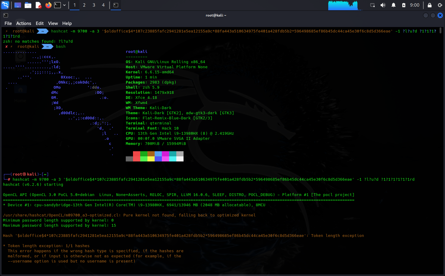Launch the text editor from the panel

[38, 5]
